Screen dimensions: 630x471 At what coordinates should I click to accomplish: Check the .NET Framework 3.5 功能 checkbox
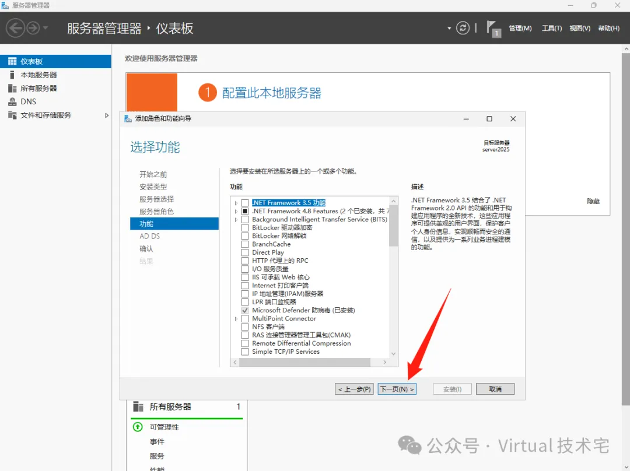coord(244,203)
